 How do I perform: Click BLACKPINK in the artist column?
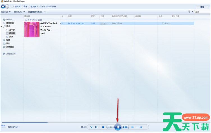117,23
